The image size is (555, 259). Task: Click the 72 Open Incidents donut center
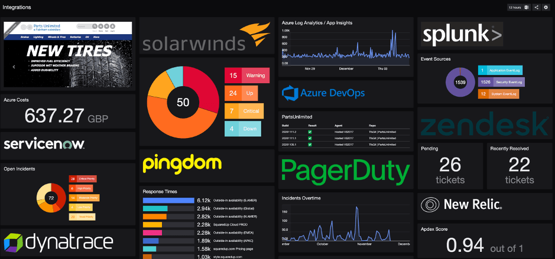(x=51, y=198)
